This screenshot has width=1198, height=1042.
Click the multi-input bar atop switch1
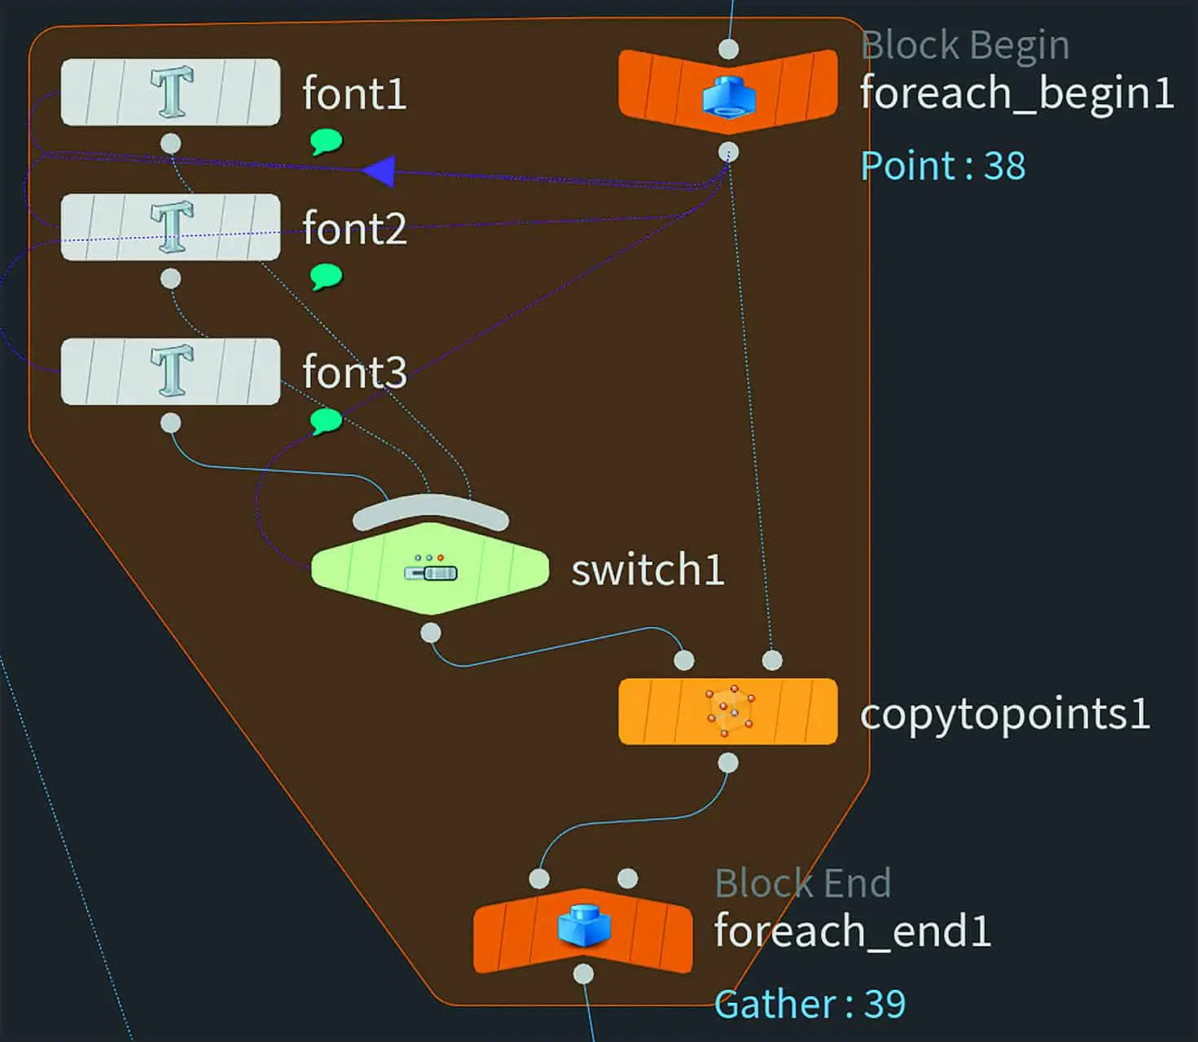431,510
